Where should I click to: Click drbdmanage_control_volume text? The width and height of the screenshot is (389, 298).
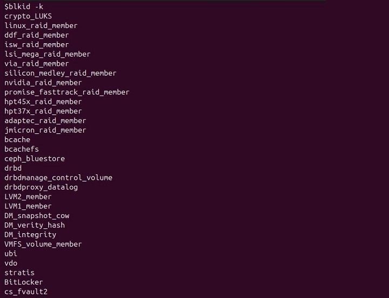58,178
